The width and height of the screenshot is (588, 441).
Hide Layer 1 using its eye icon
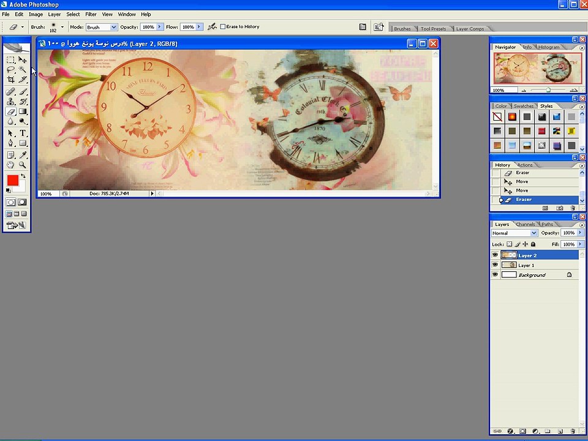coord(495,265)
